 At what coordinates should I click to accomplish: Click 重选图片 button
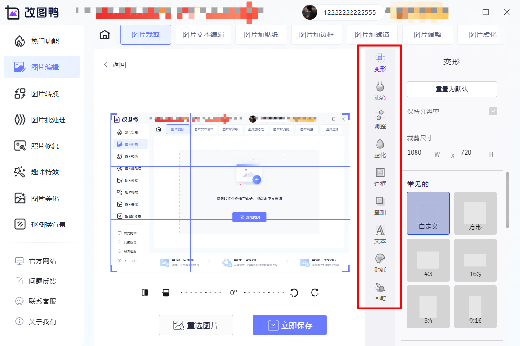(x=196, y=325)
